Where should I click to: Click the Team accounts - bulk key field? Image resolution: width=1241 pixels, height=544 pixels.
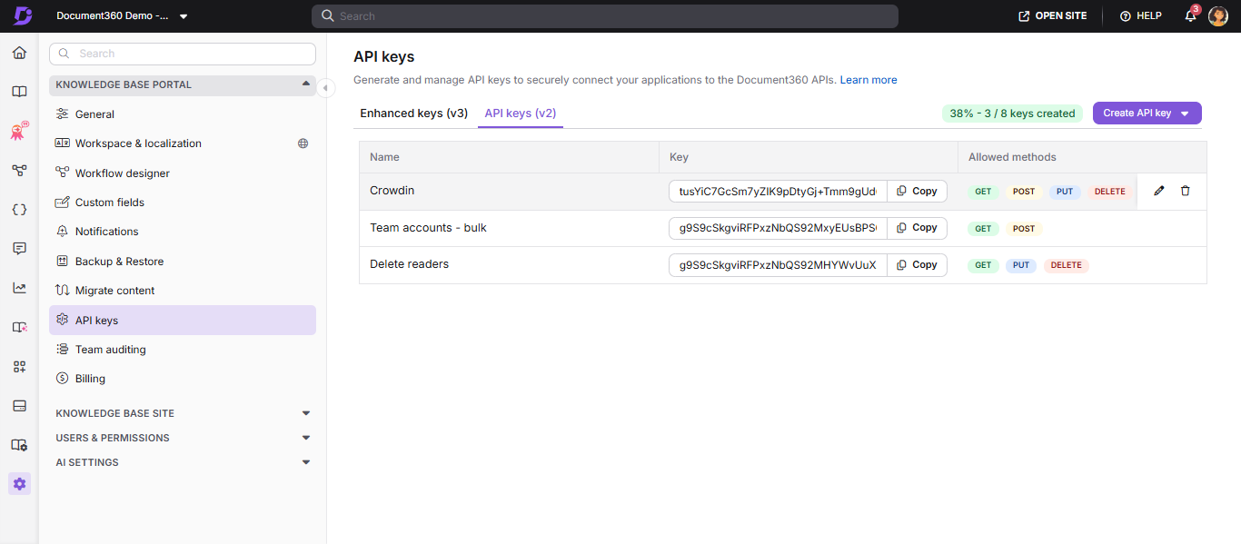pos(778,228)
